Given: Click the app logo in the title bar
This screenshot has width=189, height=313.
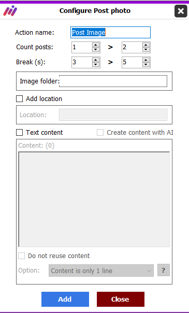Looking at the screenshot, I should [10, 11].
